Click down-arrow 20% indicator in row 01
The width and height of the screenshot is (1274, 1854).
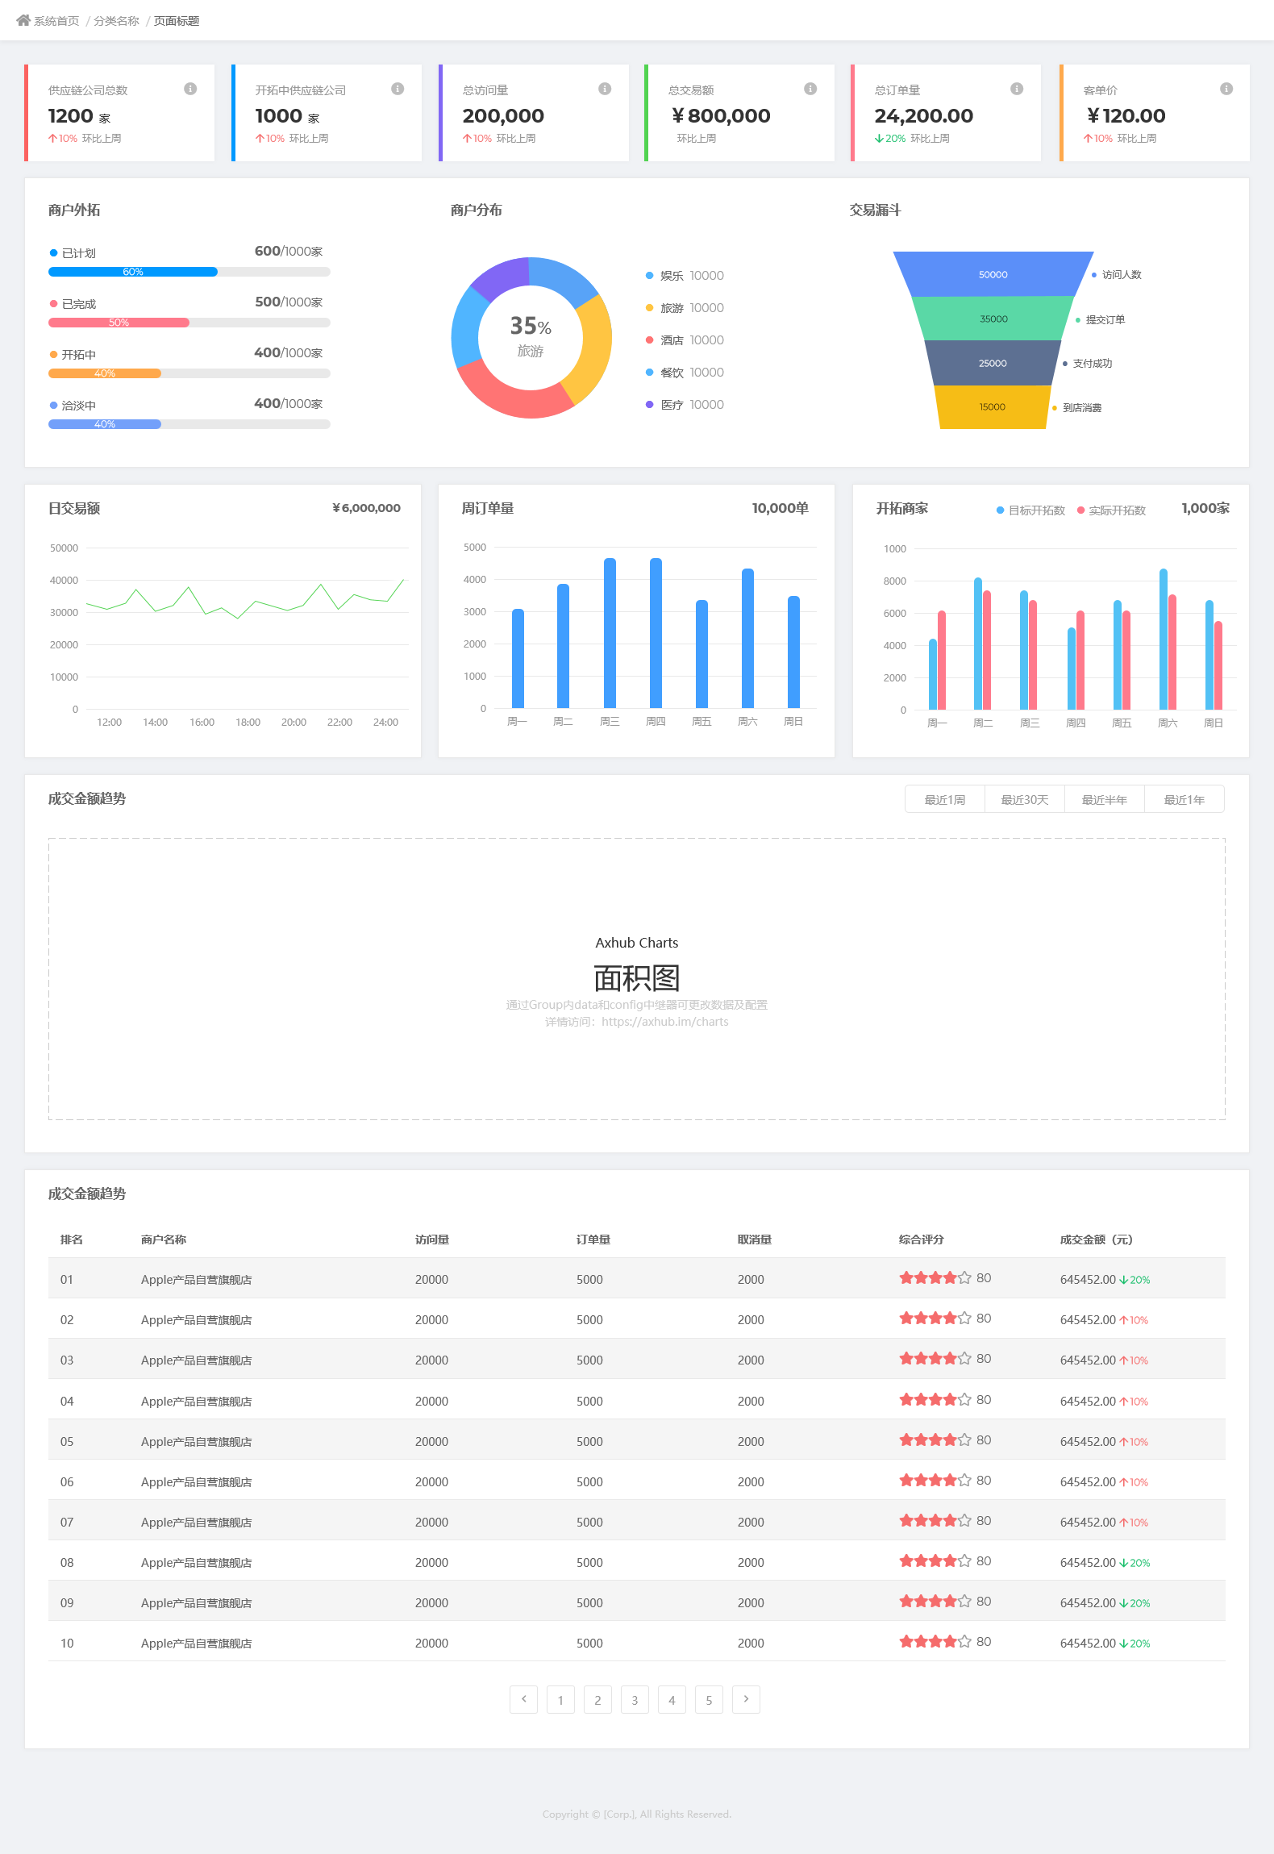click(x=1135, y=1280)
